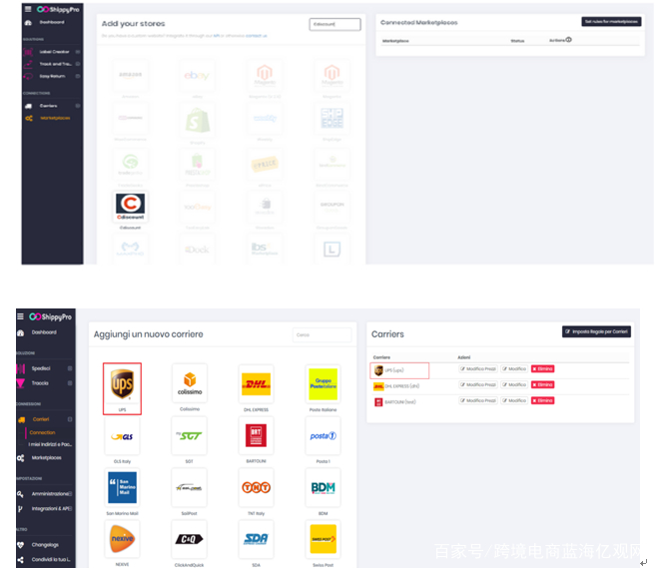
Task: Select the Amazon store tile
Action: (x=130, y=76)
